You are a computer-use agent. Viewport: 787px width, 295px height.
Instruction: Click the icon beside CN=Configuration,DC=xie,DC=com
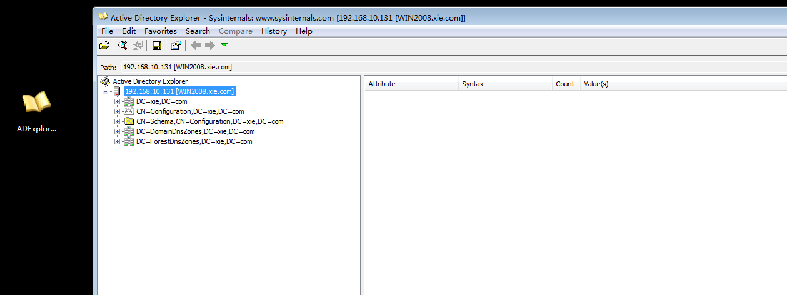[129, 111]
